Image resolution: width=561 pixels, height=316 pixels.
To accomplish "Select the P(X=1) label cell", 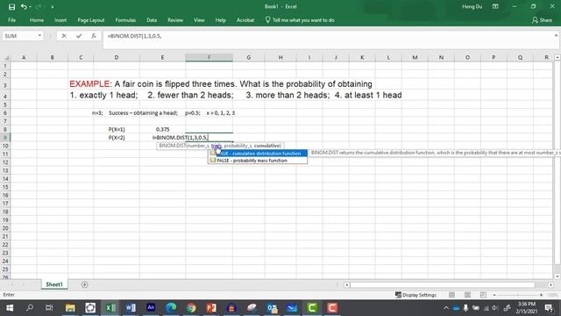I will [117, 129].
